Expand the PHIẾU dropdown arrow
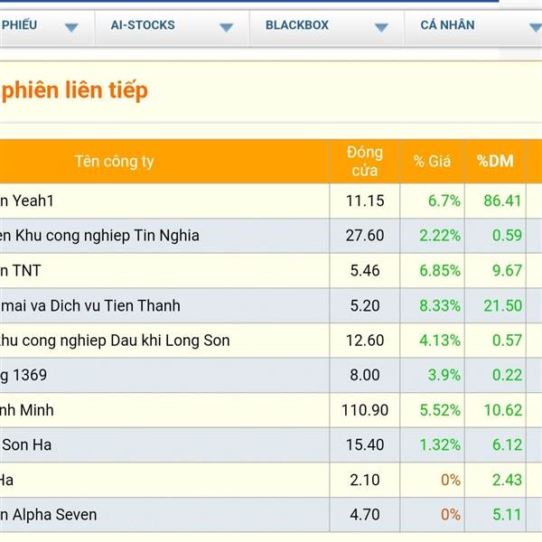 [x=71, y=27]
